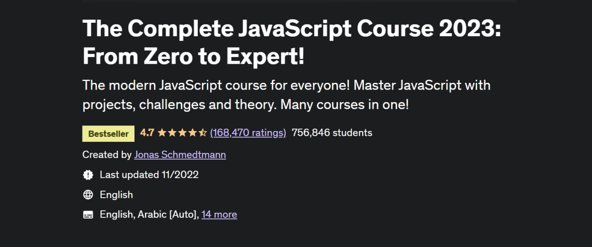
Task: Click the closed captions icon
Action: point(88,214)
